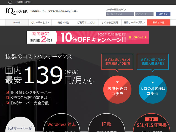Click check icon beside クラスC分散1,000IP以上

7,98
